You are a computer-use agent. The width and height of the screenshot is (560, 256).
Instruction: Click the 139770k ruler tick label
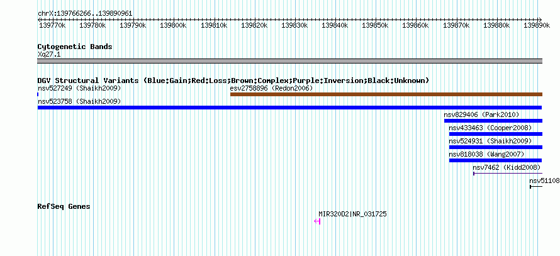[52, 26]
